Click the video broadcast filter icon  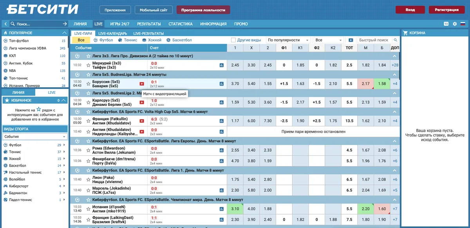click(x=351, y=40)
